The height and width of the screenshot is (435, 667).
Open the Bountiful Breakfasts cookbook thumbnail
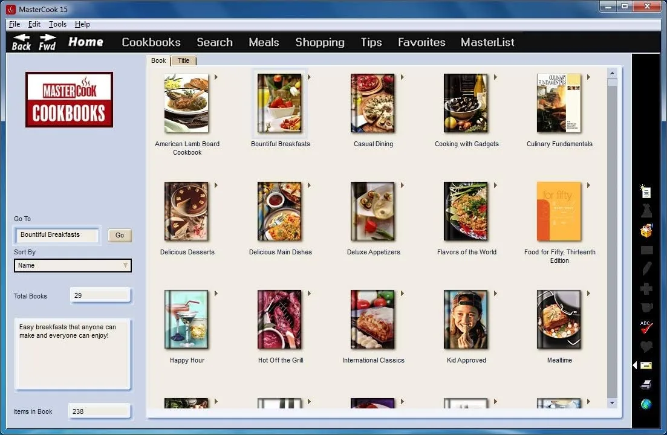280,103
